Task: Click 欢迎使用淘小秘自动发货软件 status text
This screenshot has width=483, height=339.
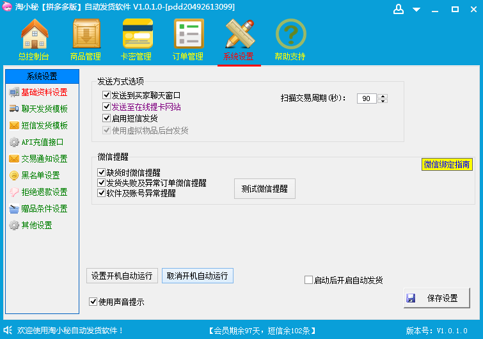Action: [70, 331]
